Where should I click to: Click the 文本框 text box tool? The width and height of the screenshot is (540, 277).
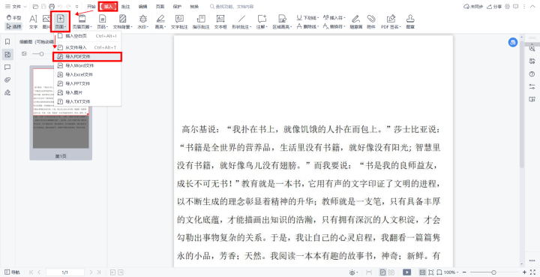220,22
